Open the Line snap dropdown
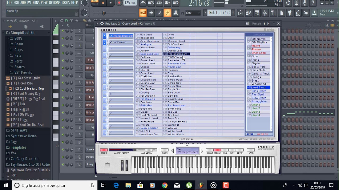Image resolution: width=339 pixels, height=190 pixels. (193, 13)
